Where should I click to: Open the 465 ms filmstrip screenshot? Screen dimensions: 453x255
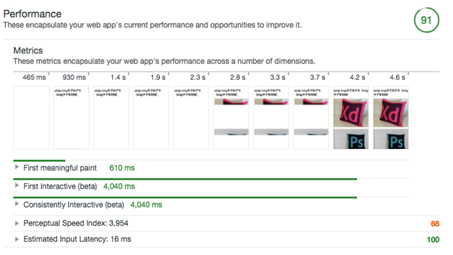(31, 118)
